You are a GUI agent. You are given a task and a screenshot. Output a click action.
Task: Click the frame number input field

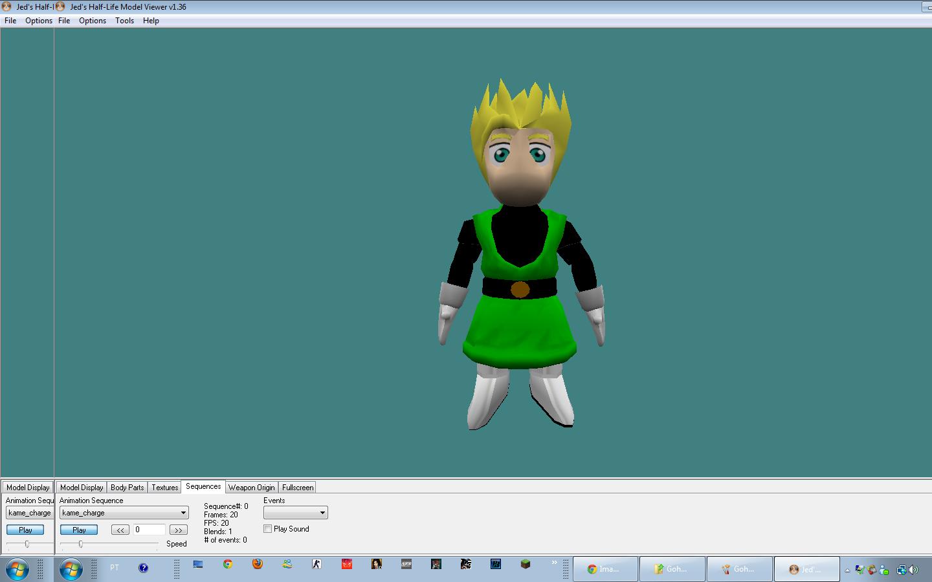(149, 530)
